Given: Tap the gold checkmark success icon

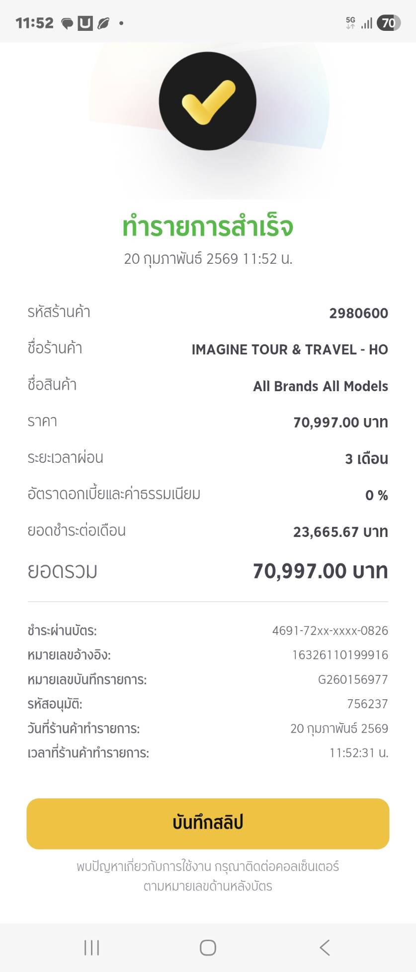Looking at the screenshot, I should [208, 101].
